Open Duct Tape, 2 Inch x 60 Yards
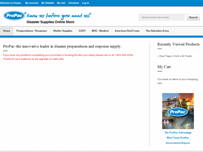Viewport: 203px width, 152px height. click(x=176, y=56)
